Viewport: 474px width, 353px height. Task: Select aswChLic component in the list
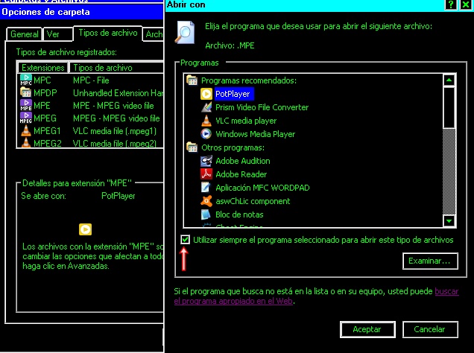[253, 201]
